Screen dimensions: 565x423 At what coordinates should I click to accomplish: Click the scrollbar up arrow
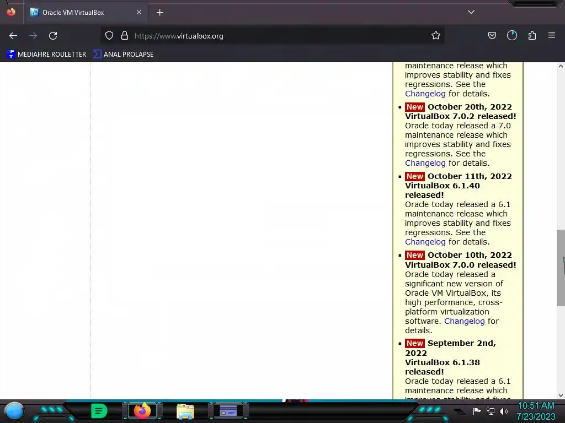561,66
